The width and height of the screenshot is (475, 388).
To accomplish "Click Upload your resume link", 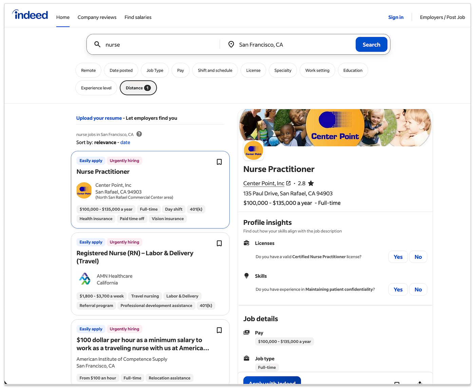I will click(x=99, y=118).
